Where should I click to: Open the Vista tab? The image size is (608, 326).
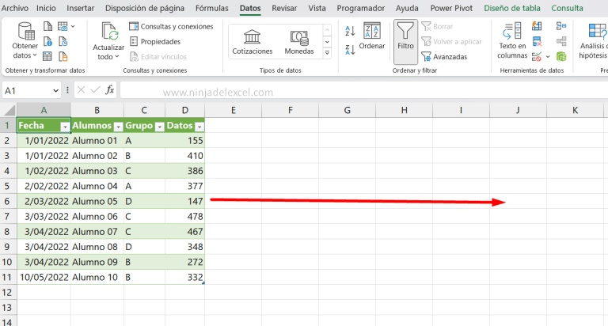click(x=317, y=8)
